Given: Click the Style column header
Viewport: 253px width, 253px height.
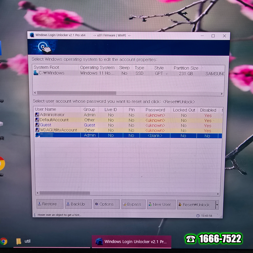Looking at the screenshot, I should pos(159,68).
